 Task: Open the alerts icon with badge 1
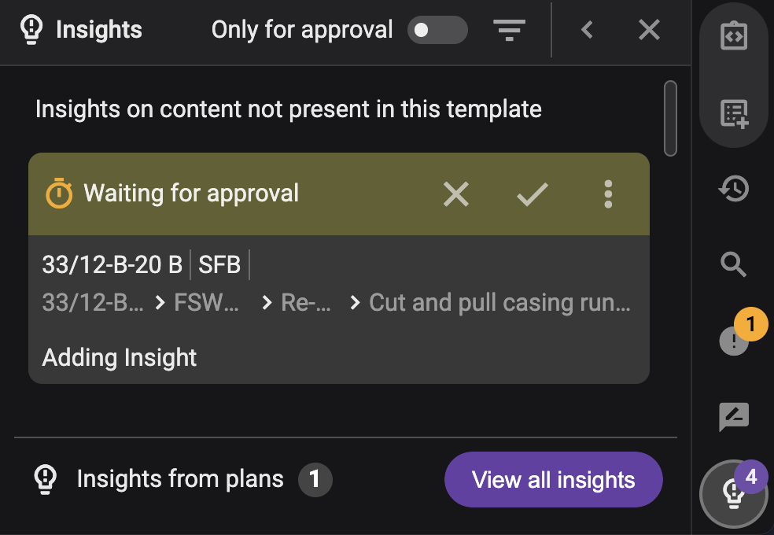click(735, 341)
